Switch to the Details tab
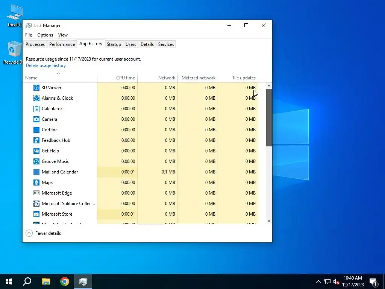 point(147,44)
